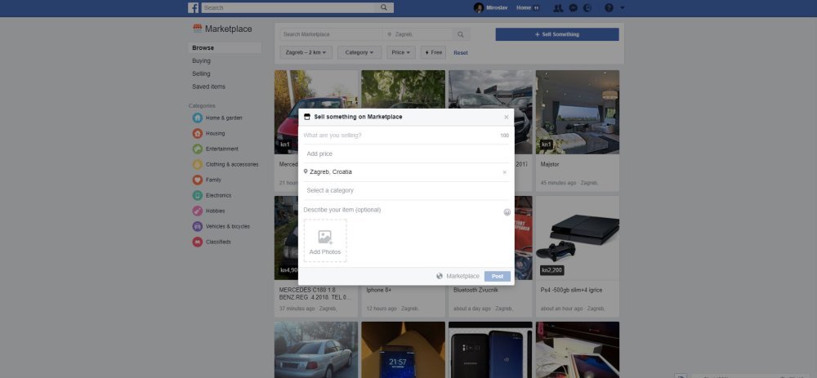Screen dimensions: 817x378
Task: Click the Electronics category icon
Action: [x=198, y=196]
